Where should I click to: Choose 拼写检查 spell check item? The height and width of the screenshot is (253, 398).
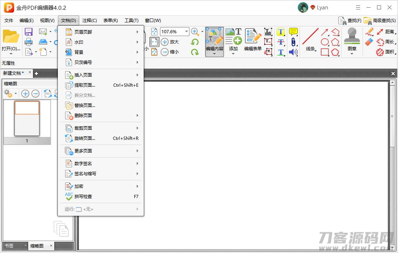(101, 197)
